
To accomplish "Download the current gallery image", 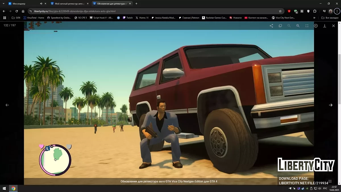I will (x=325, y=26).
